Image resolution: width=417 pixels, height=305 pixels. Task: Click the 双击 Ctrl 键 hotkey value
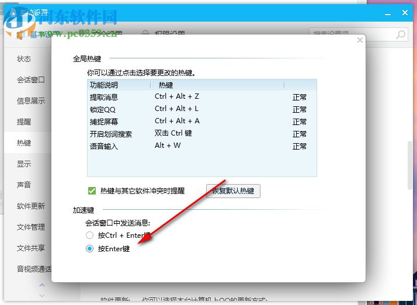[173, 133]
